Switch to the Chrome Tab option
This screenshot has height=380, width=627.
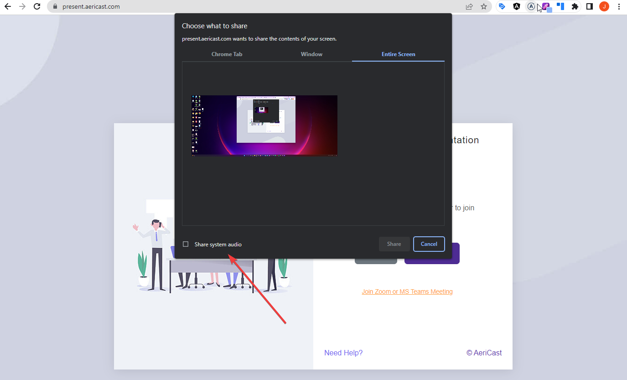click(x=227, y=54)
